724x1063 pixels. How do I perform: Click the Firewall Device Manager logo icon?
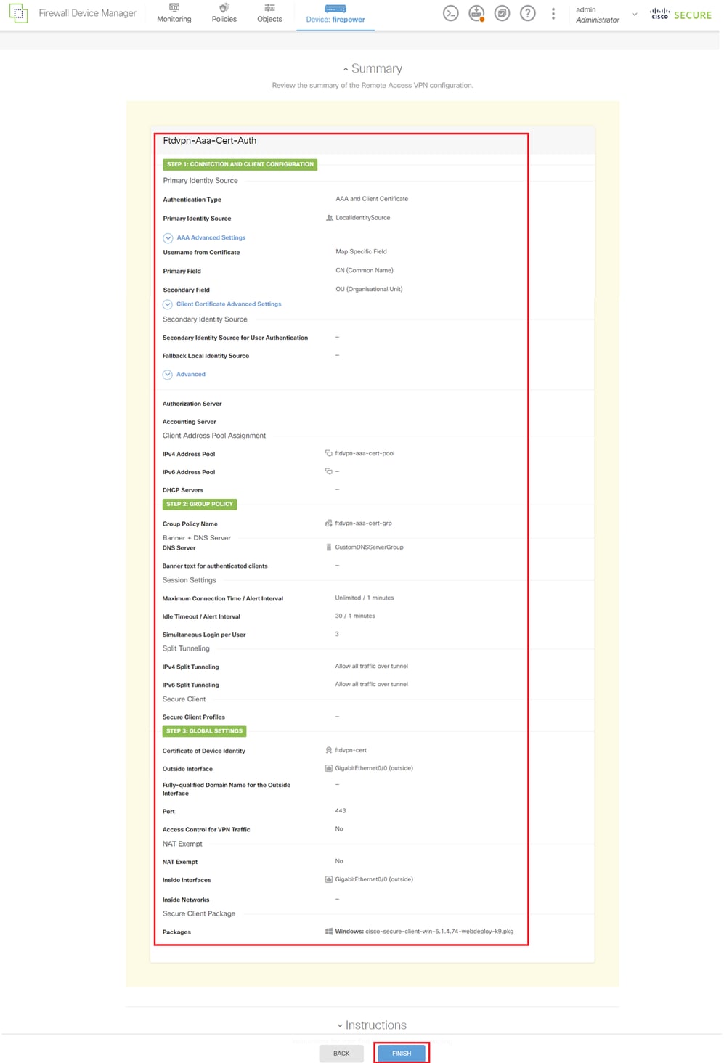point(18,13)
